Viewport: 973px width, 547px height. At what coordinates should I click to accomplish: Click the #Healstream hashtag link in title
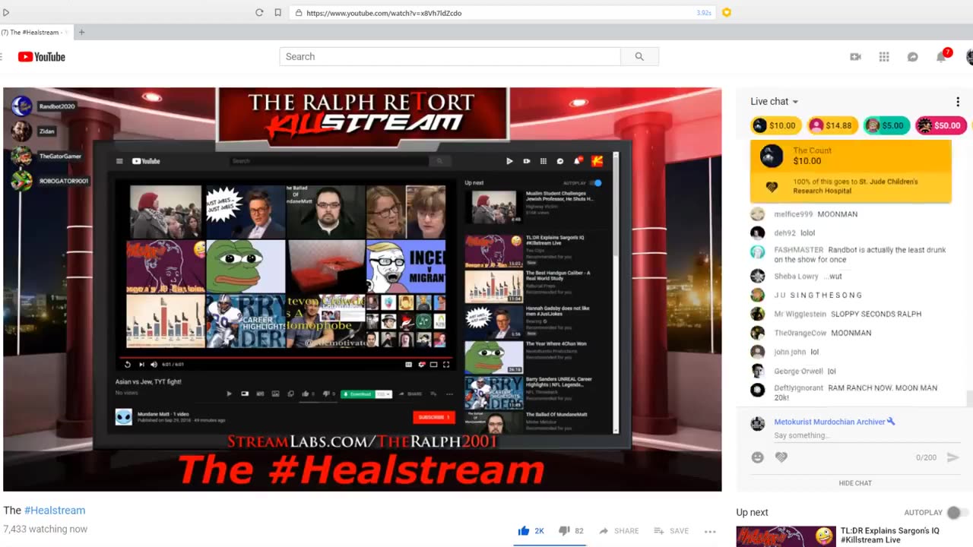point(55,511)
